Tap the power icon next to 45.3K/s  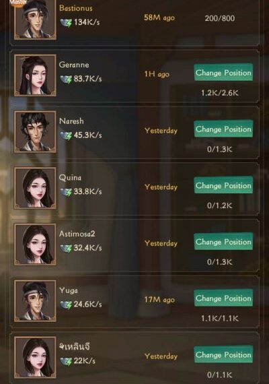pyautogui.click(x=66, y=135)
